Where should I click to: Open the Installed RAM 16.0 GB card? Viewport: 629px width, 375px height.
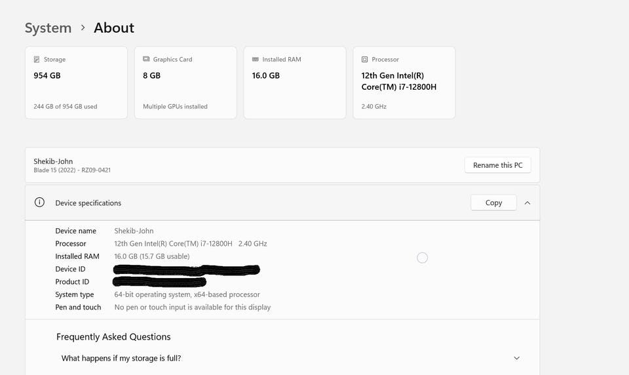[x=295, y=83]
